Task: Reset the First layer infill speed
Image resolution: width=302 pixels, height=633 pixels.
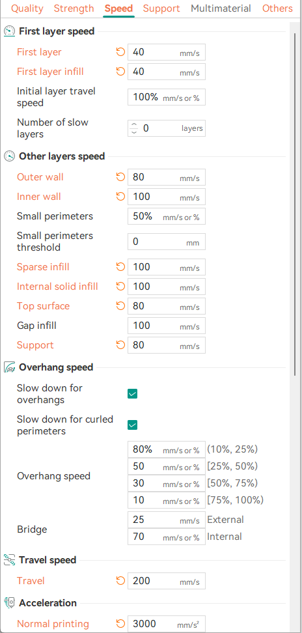Action: (120, 72)
